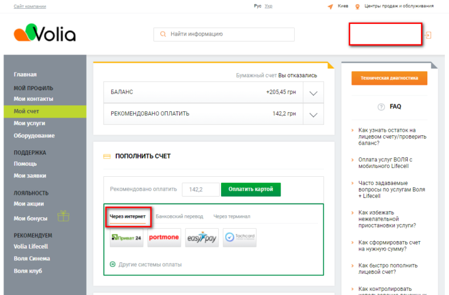This screenshot has height=295, width=449.
Task: Open Воля клуб in sidebar
Action: coord(28,271)
